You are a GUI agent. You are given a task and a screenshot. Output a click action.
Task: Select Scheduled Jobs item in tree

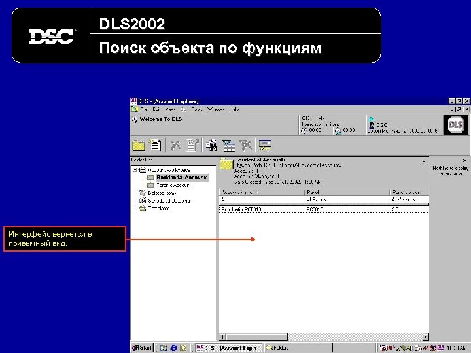[169, 201]
